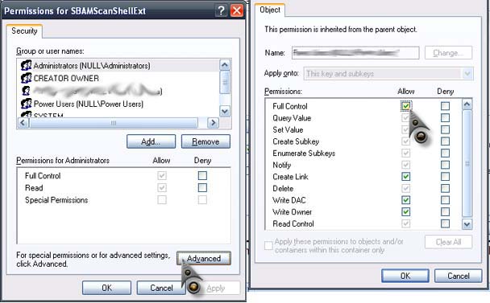Click the greyed Clear All button

(x=448, y=242)
